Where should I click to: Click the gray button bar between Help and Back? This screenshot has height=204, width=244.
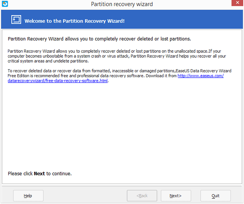[85, 196]
